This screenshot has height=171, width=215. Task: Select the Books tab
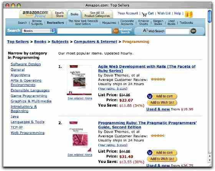coord(74,14)
